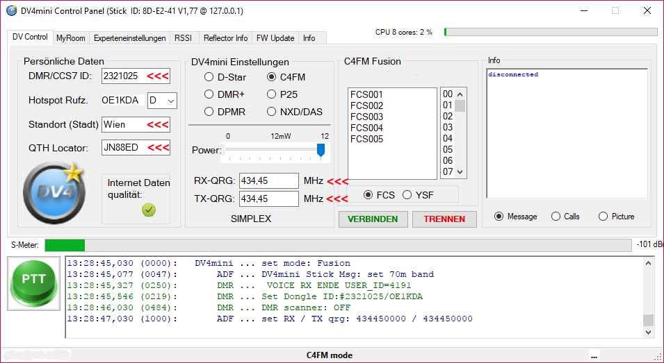The width and height of the screenshot is (664, 363).
Task: Open the MyRoom tab
Action: click(71, 38)
